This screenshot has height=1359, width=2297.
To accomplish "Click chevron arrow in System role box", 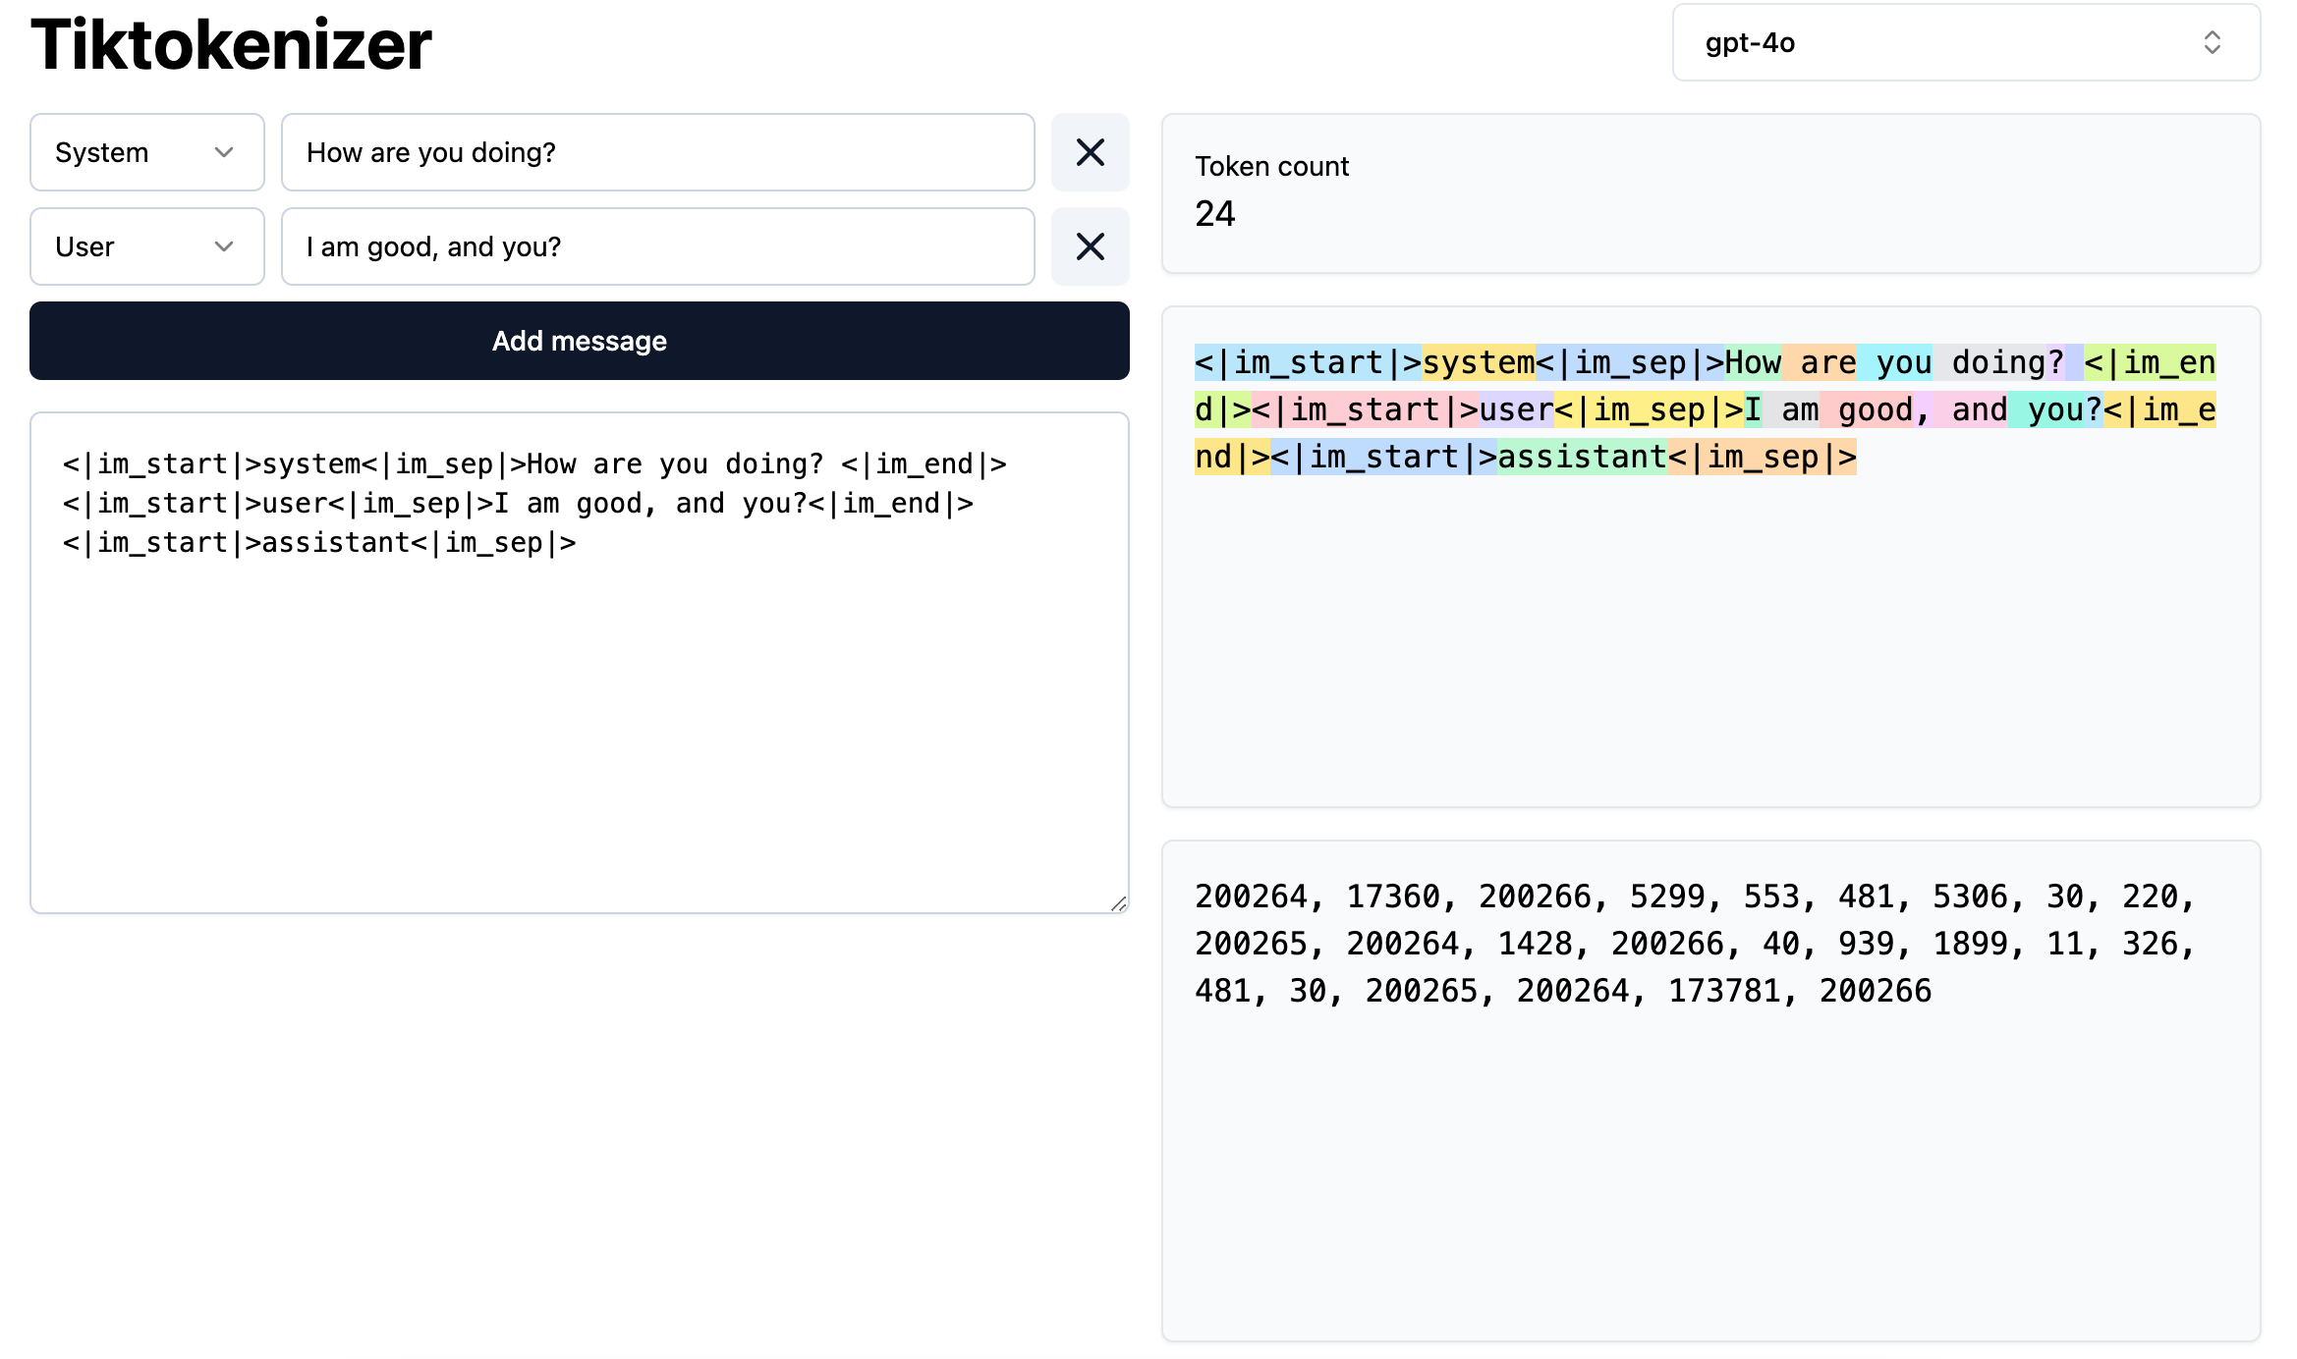I will pyautogui.click(x=224, y=152).
